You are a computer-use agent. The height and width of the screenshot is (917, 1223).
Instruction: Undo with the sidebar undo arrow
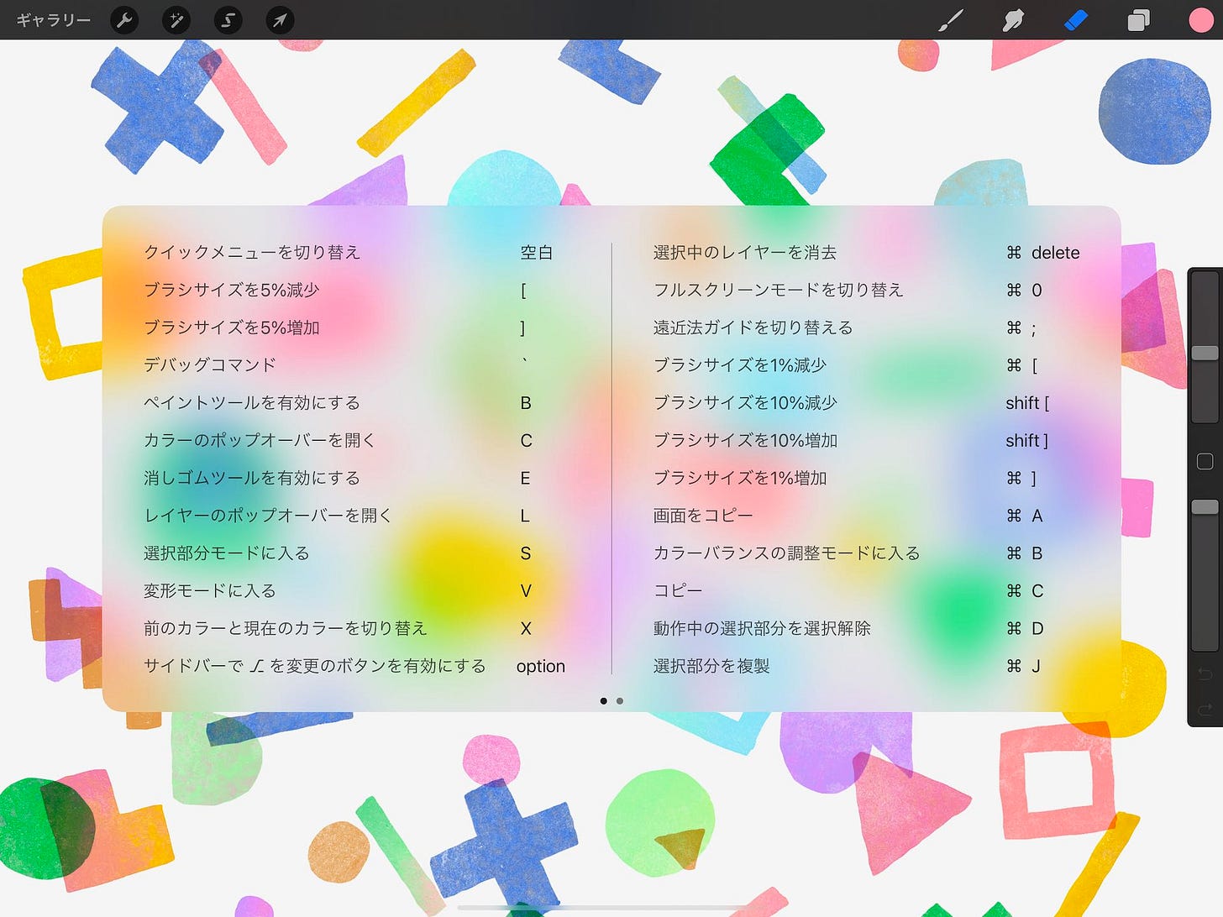1205,673
